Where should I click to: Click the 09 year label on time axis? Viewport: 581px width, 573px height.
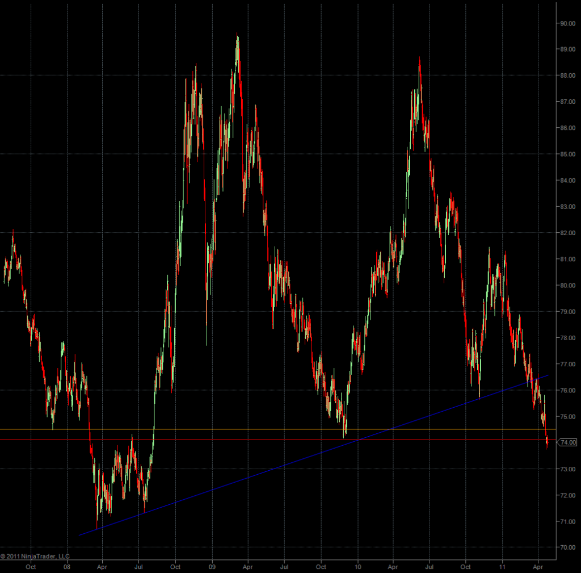[x=212, y=567]
